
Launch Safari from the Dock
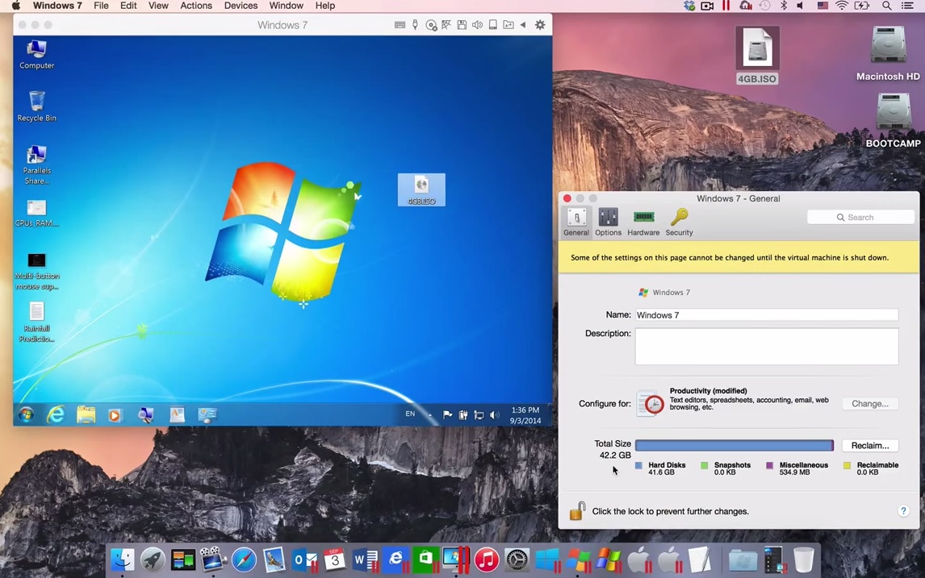pyautogui.click(x=244, y=559)
